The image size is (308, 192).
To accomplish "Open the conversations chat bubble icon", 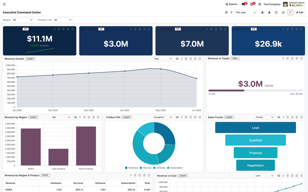I will point(244,4).
